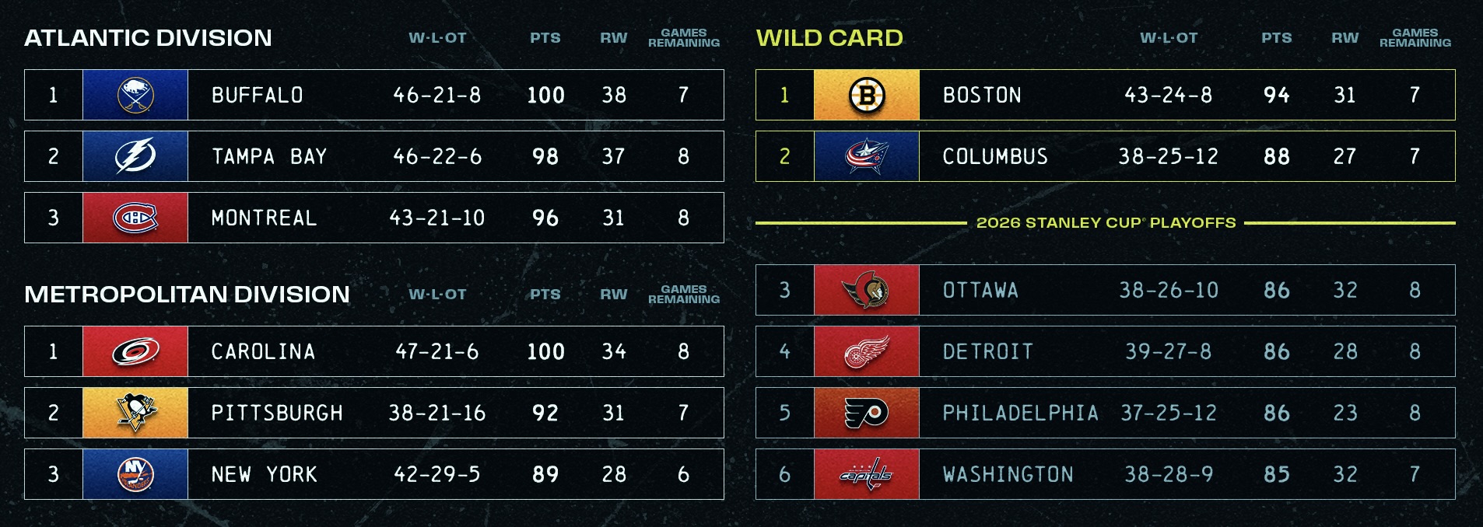This screenshot has height=527, width=1483.
Task: Click the Philadelphia Flyers logo
Action: [866, 413]
